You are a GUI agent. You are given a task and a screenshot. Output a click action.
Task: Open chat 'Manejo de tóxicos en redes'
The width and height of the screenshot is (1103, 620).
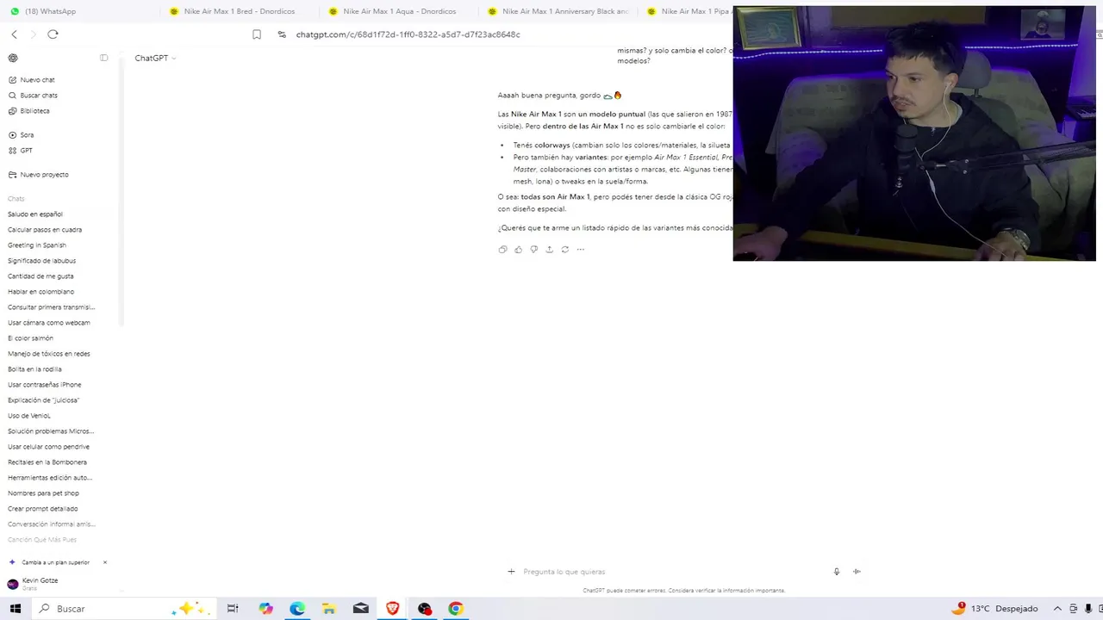coord(49,354)
